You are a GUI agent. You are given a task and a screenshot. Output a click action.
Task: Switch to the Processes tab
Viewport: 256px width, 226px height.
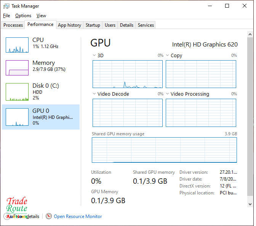tap(13, 25)
